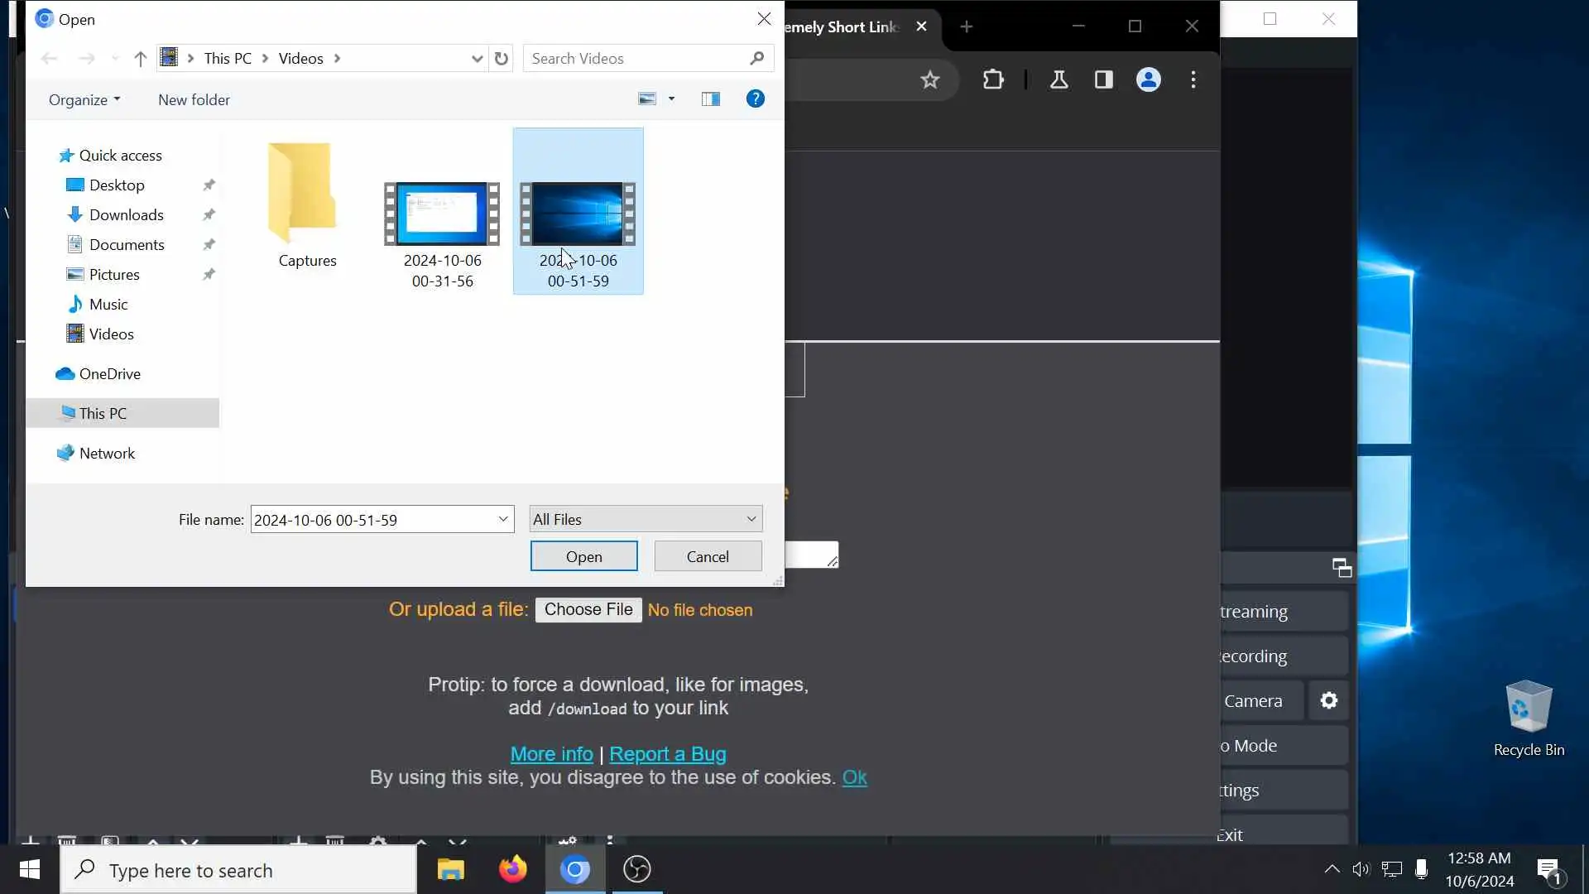The width and height of the screenshot is (1589, 894).
Task: Open Firefox from the taskbar
Action: pos(512,869)
